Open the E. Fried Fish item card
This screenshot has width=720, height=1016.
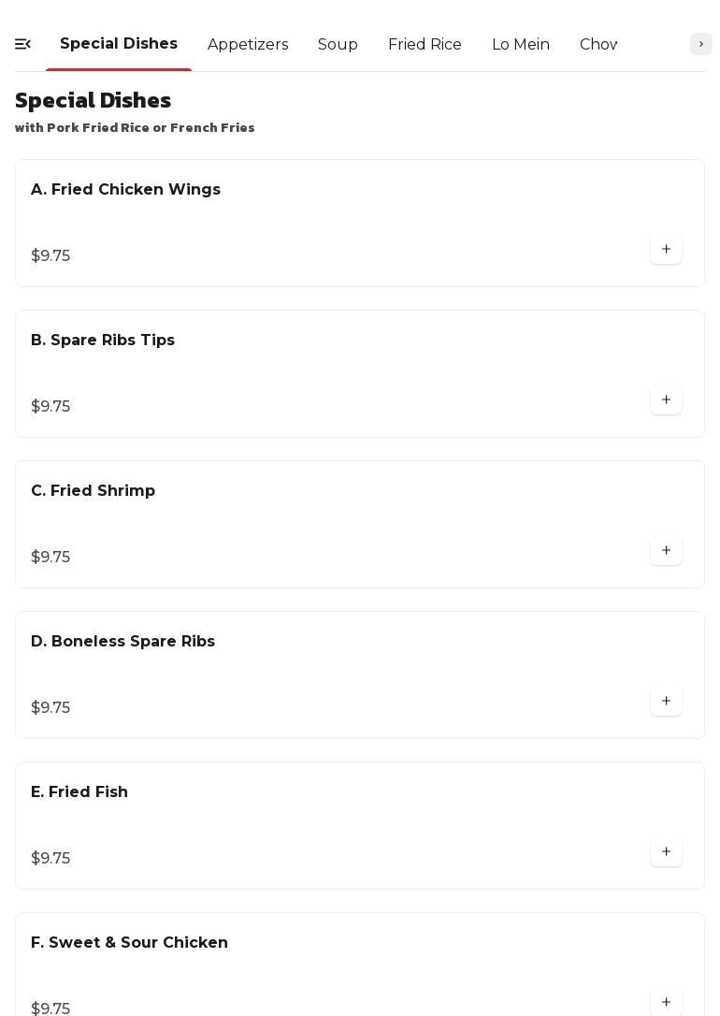79,792
